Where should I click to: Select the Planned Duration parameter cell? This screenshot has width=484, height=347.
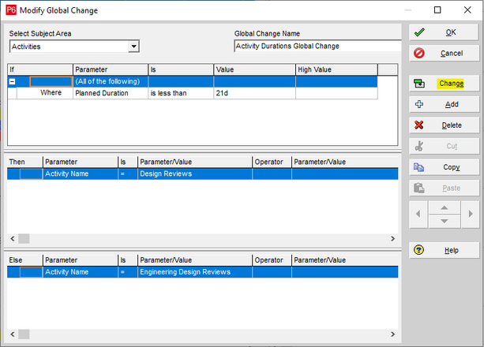click(x=111, y=93)
